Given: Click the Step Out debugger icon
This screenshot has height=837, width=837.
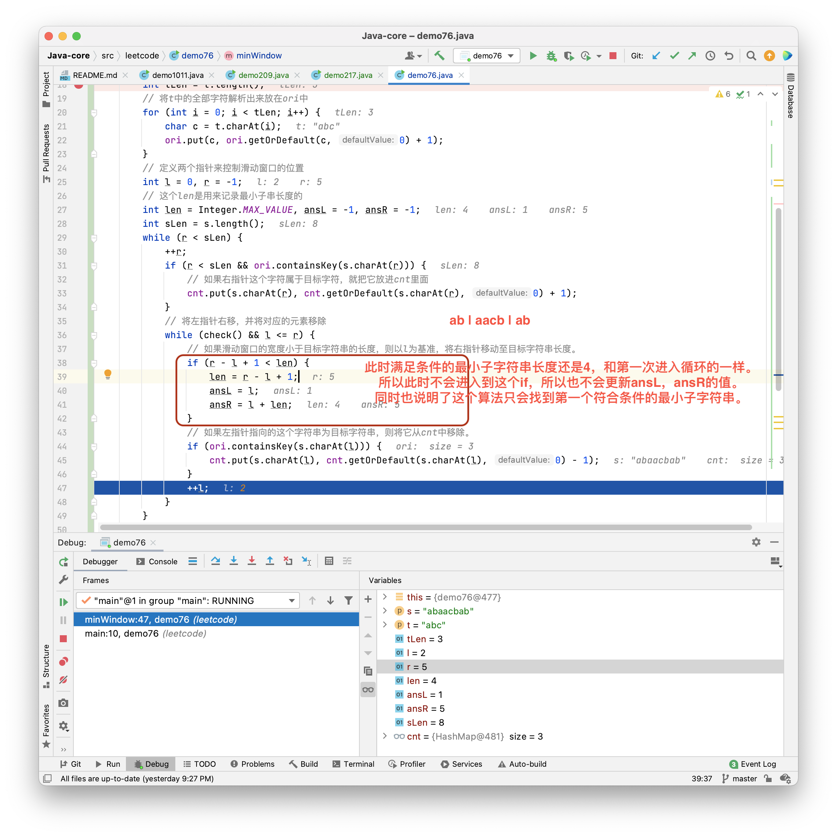Looking at the screenshot, I should click(270, 561).
